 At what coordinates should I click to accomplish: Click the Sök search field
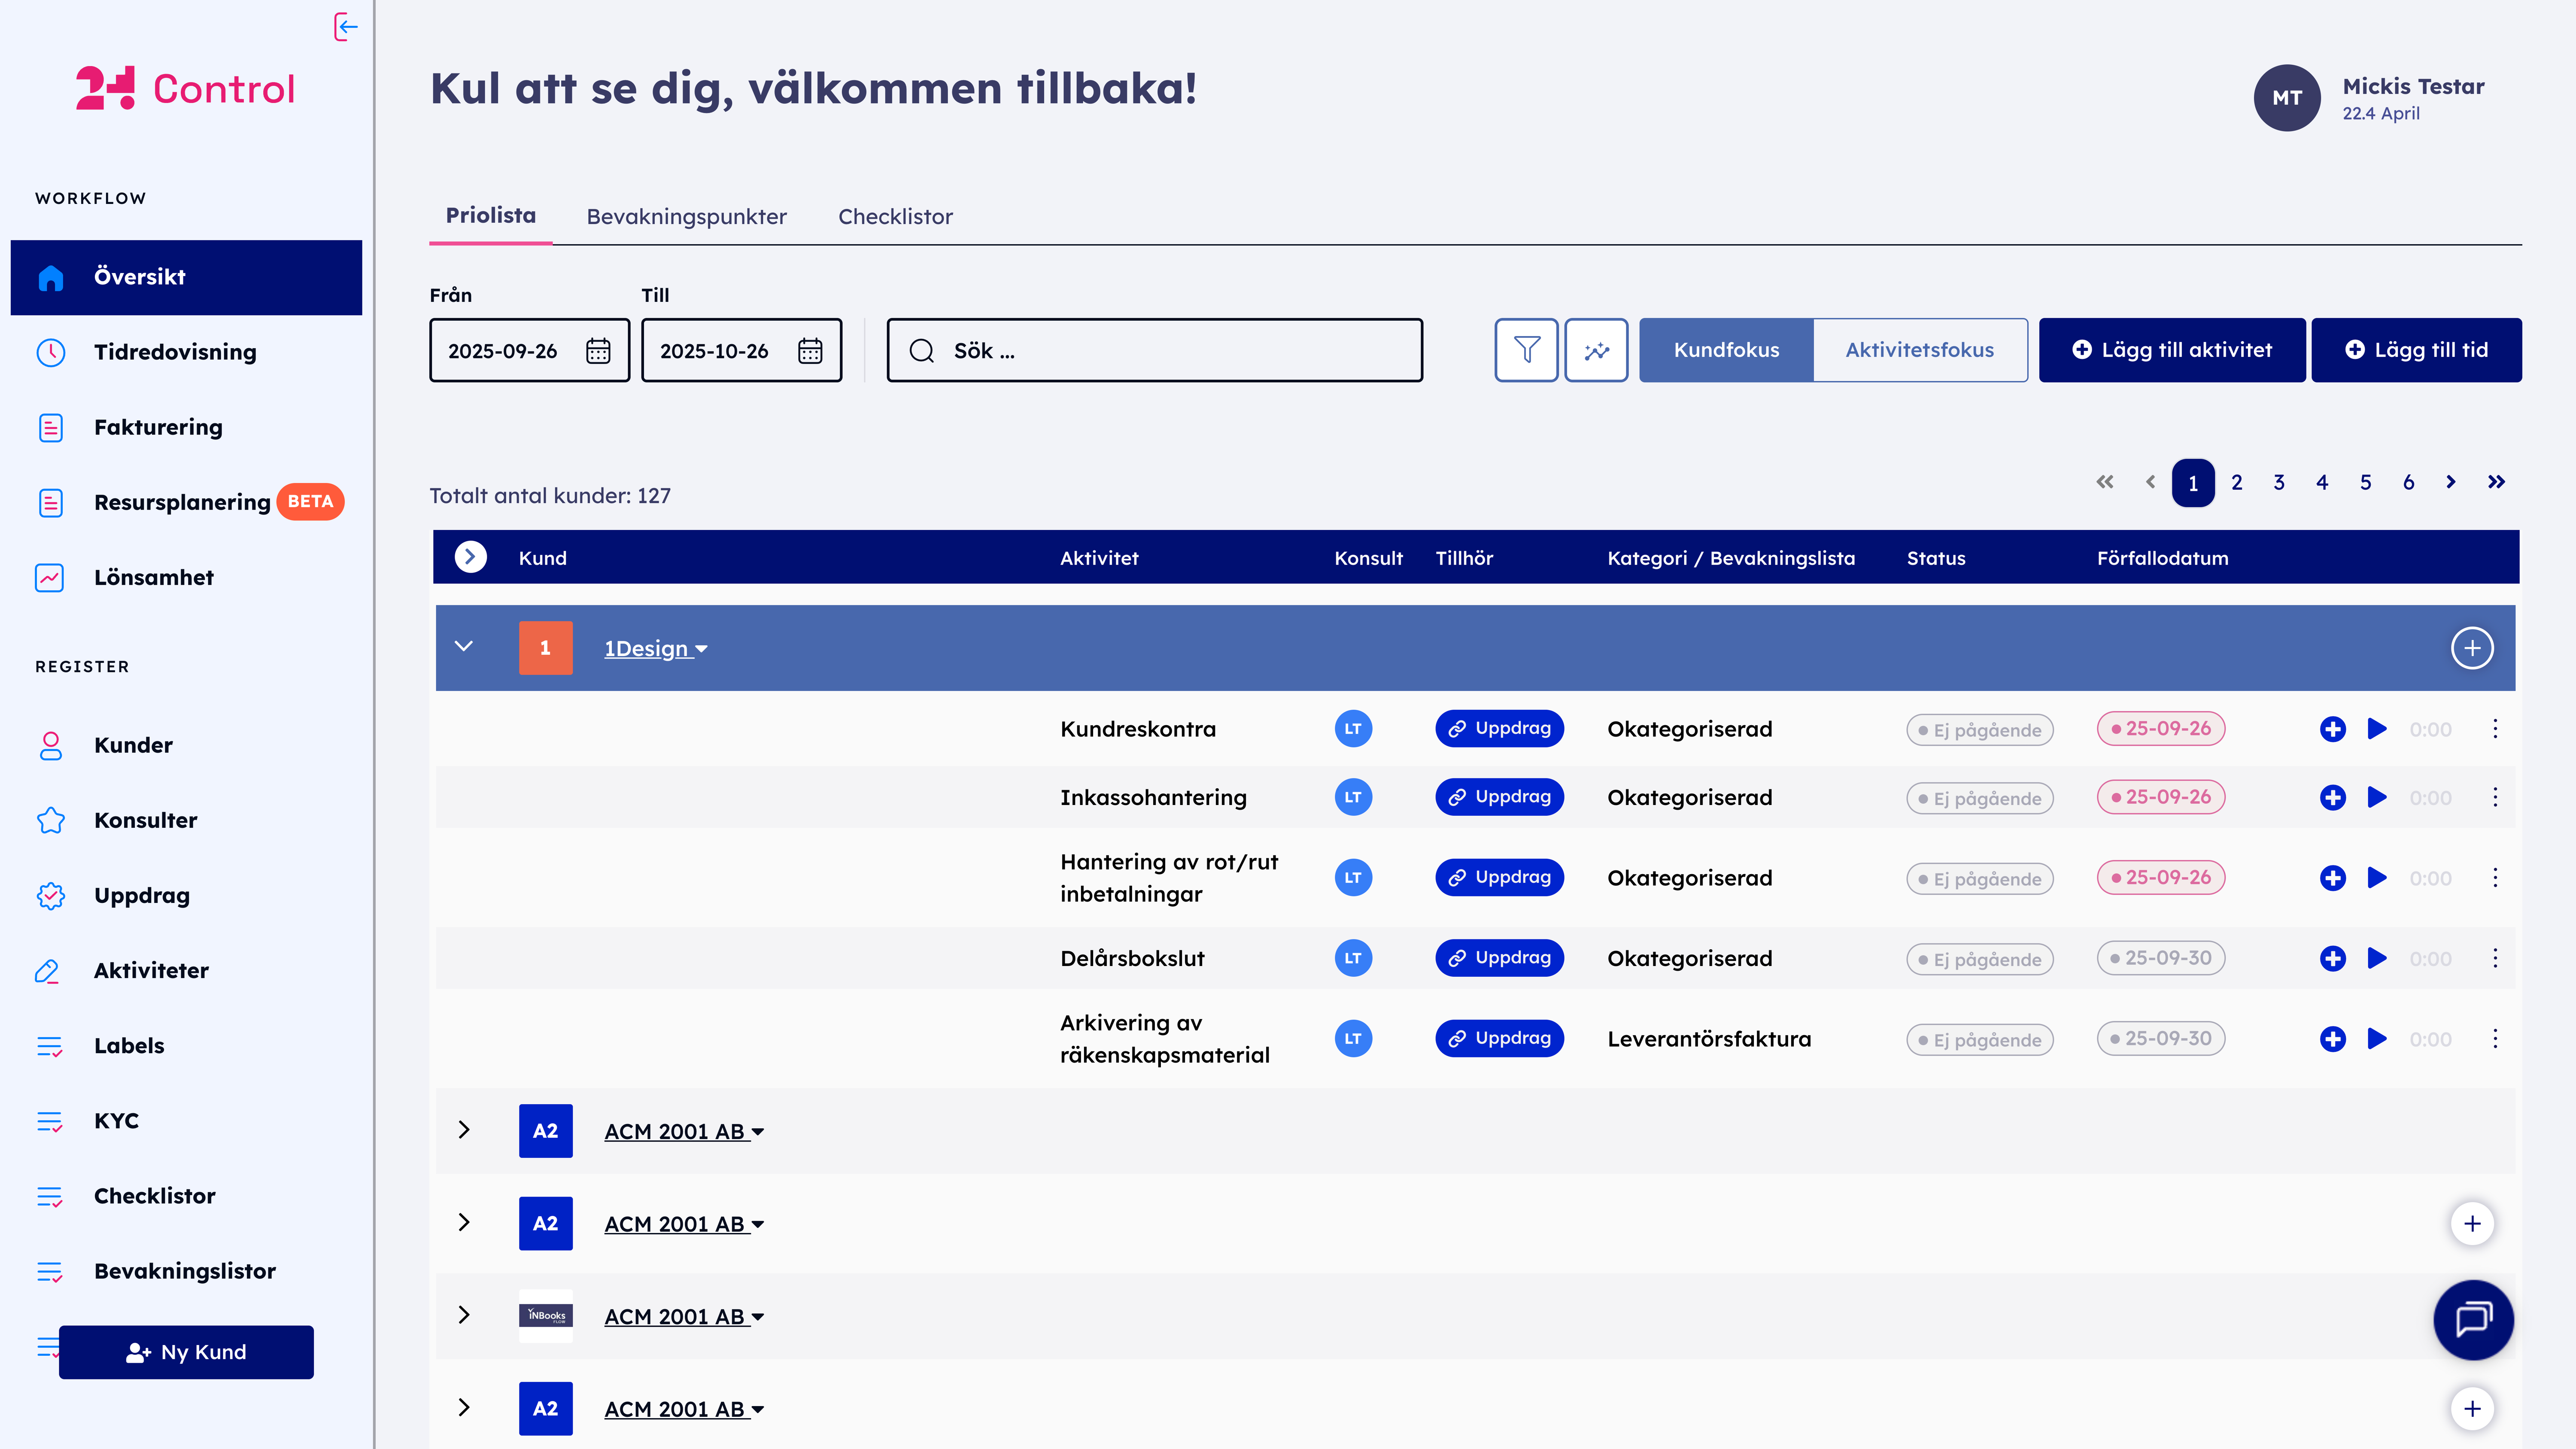click(1154, 350)
